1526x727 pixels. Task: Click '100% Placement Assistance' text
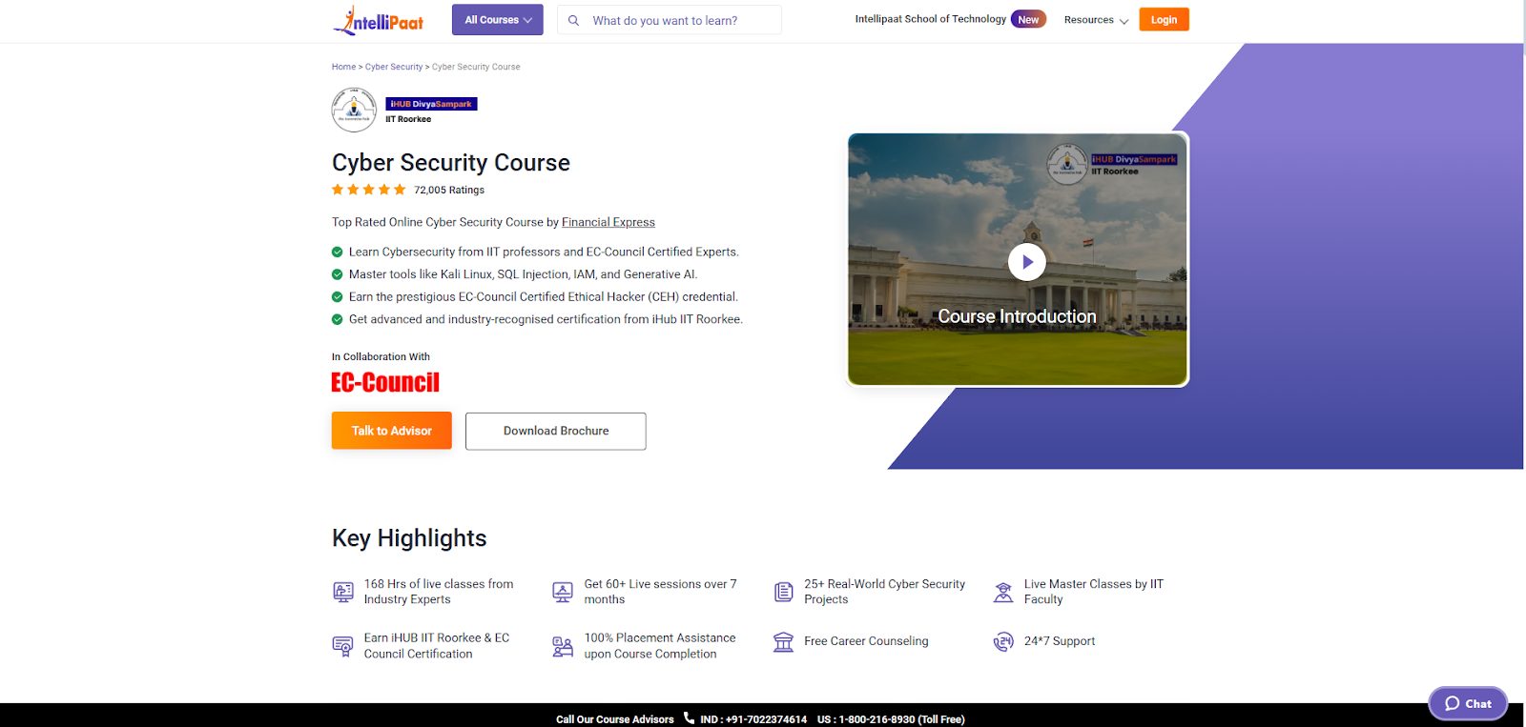tap(660, 646)
